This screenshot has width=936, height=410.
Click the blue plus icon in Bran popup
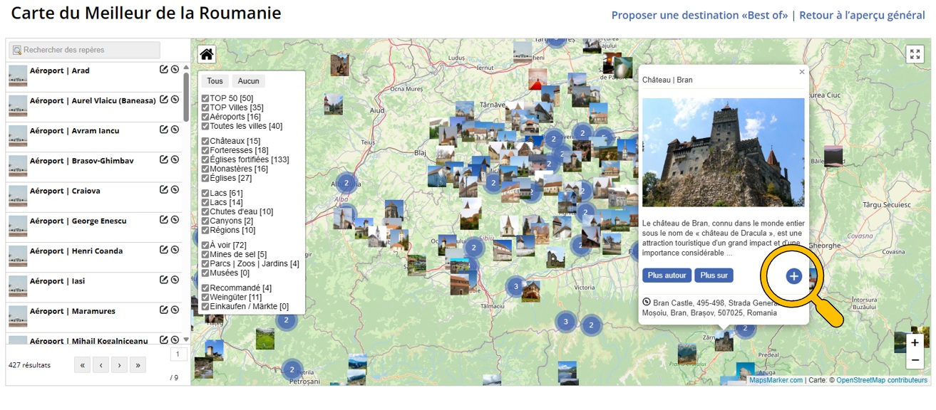[793, 276]
